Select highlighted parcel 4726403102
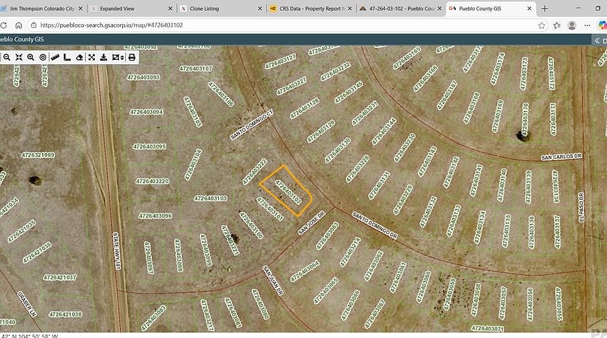The width and height of the screenshot is (607, 338). (x=288, y=192)
